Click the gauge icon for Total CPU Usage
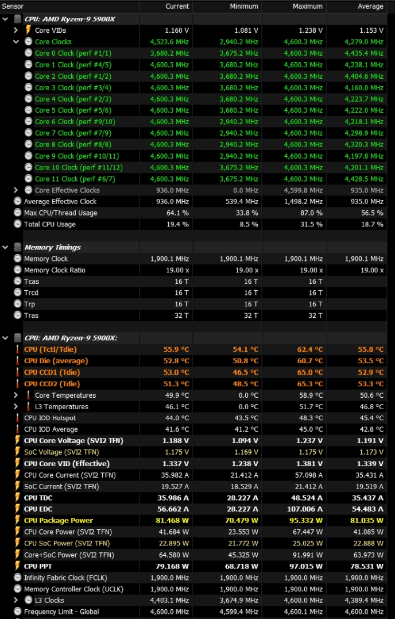 [x=18, y=224]
